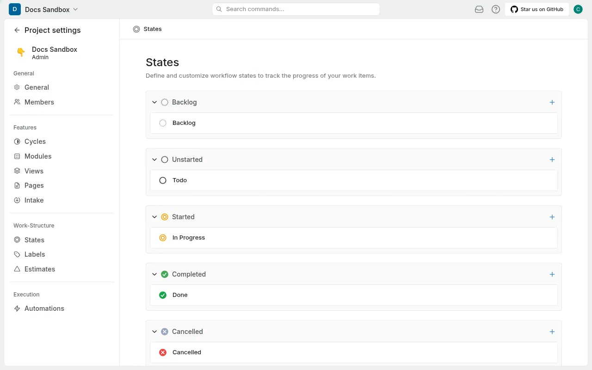Select the Todo state row
This screenshot has width=592, height=370.
(354, 180)
